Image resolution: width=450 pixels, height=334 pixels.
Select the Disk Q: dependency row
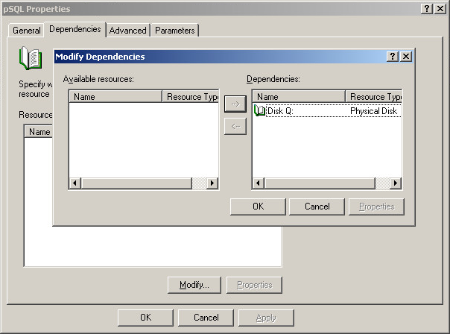327,111
